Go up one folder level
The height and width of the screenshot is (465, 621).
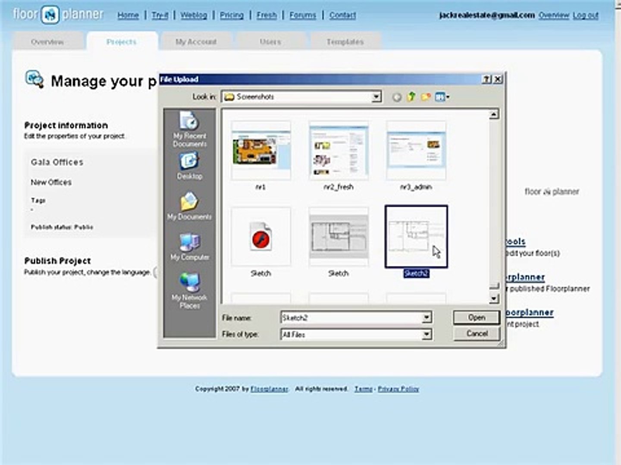click(411, 97)
